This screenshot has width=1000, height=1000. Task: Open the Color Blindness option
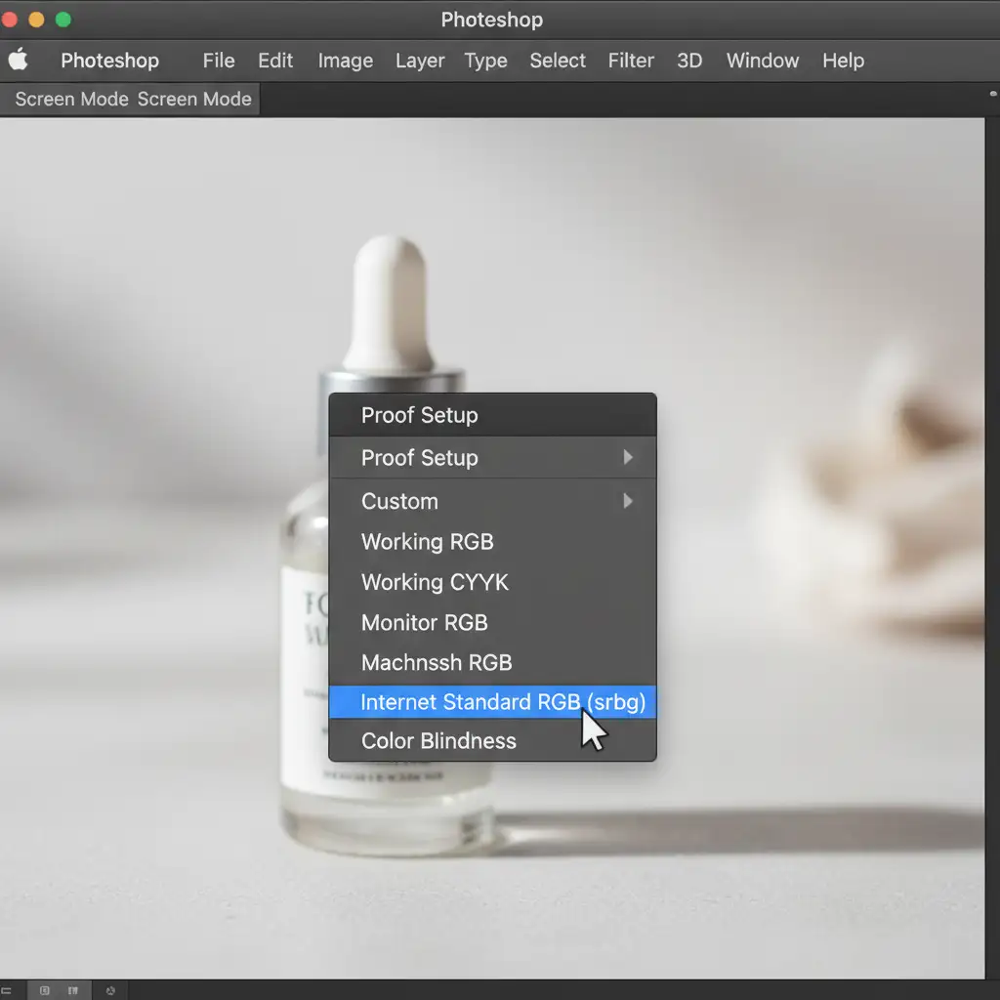[x=438, y=741]
